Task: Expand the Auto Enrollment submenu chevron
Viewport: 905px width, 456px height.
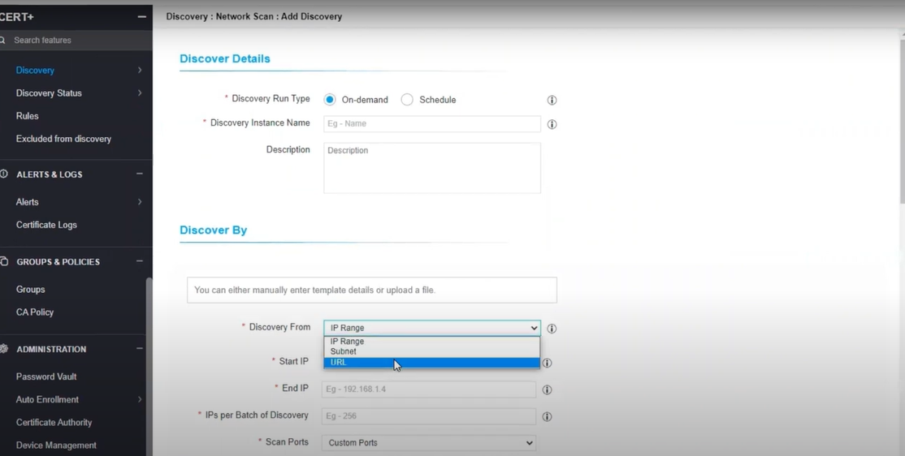Action: (x=140, y=399)
